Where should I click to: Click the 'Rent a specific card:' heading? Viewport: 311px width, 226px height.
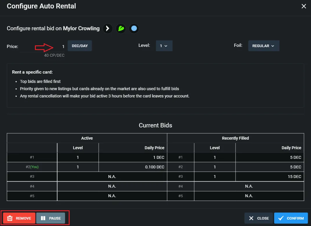click(32, 72)
